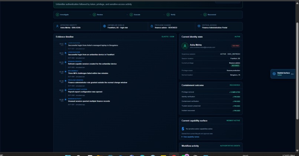The width and height of the screenshot is (299, 156).
Task: Click the BubbleSurface cube icon
Action: point(274,74)
